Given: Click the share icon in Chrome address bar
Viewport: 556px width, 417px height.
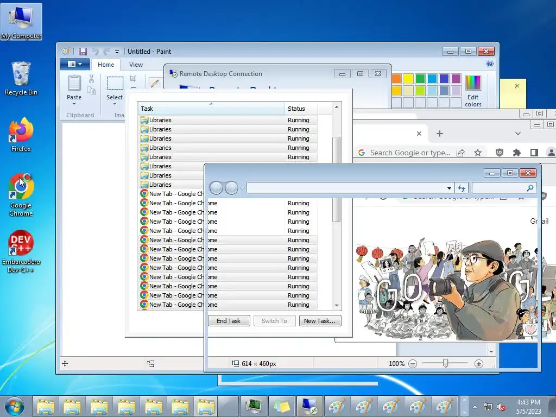Looking at the screenshot, I should (460, 153).
